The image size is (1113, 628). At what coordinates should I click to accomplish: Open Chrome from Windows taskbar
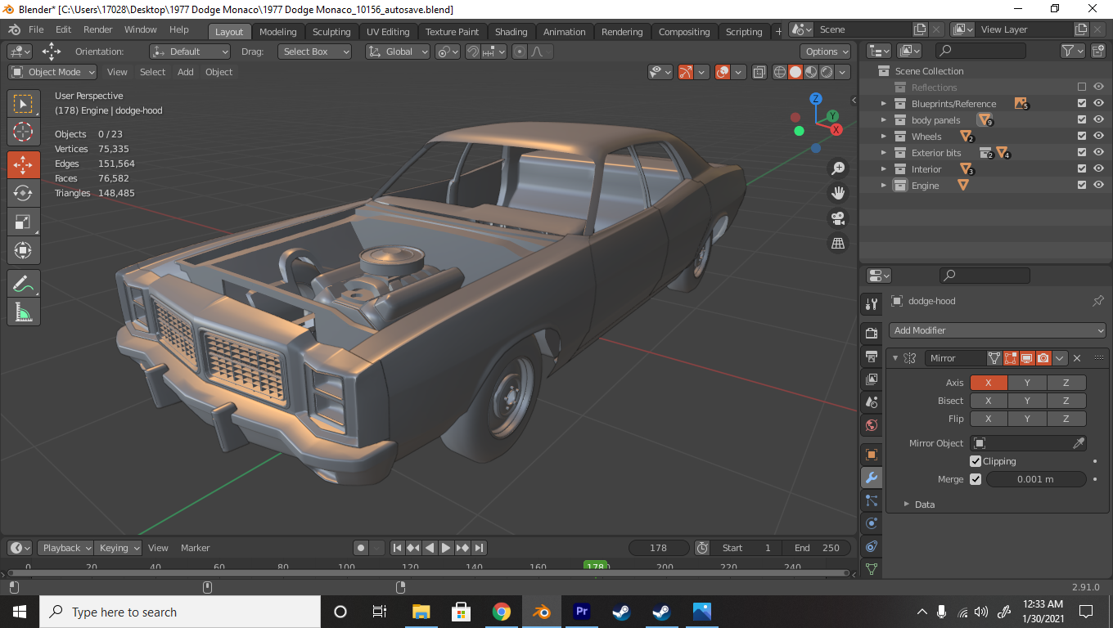pos(502,612)
